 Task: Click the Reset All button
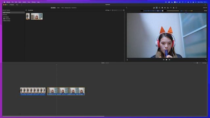[x=205, y=8]
